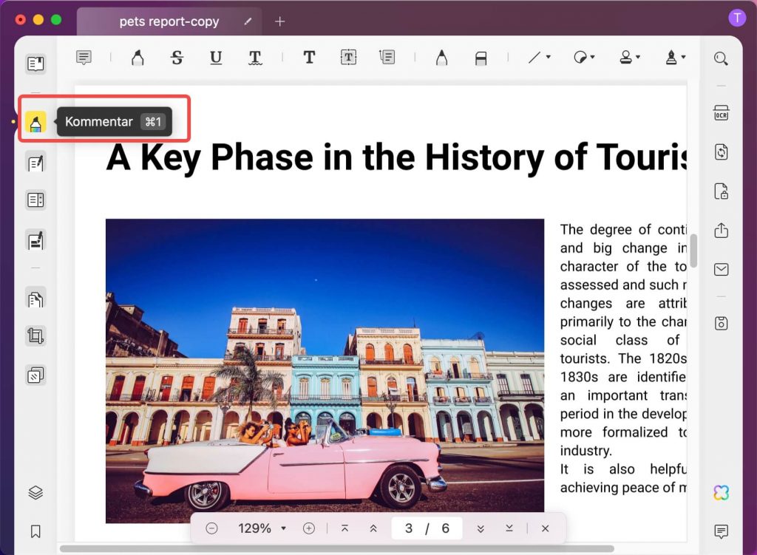Screen dimensions: 757x555
Task: Rename tab using pencil icon
Action: click(248, 21)
